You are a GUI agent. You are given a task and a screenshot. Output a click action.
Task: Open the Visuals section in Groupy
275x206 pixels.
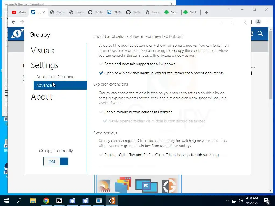43,51
